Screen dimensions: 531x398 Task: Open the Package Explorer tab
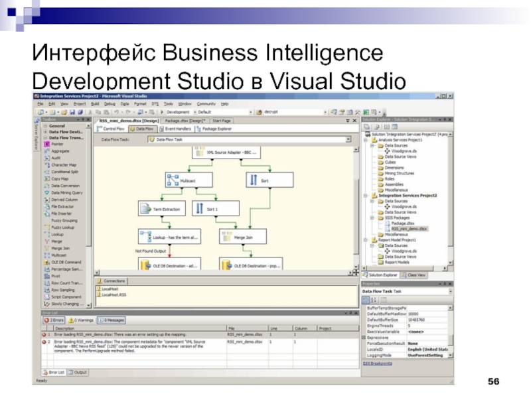[214, 129]
